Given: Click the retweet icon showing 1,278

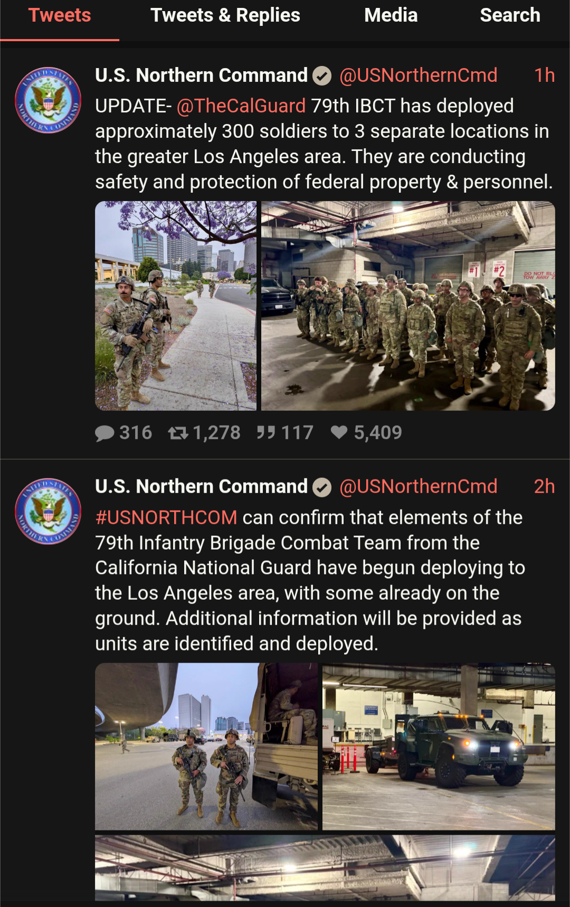Looking at the screenshot, I should [178, 433].
